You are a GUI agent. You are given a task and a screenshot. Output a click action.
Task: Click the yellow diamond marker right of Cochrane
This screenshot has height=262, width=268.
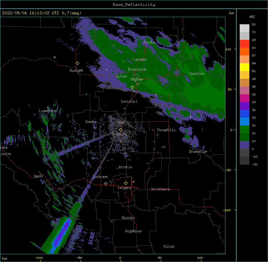coord(106,184)
